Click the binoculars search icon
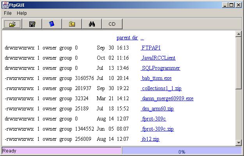This screenshot has width=244, height=156. 92,24
